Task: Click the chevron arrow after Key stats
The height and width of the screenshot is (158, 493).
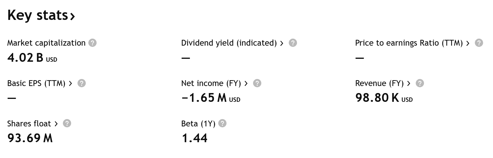Action: (72, 16)
